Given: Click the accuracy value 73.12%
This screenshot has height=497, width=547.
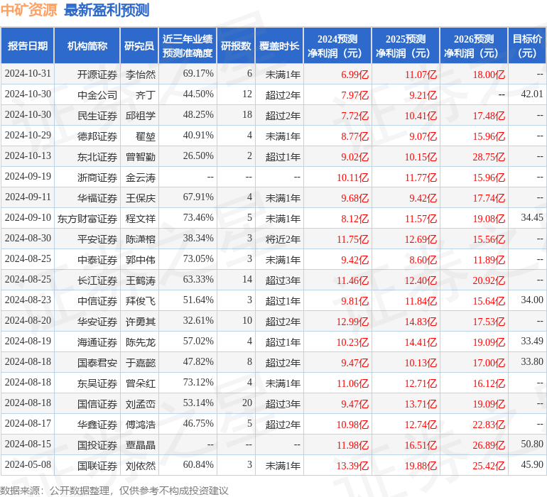Looking at the screenshot, I should (198, 382).
